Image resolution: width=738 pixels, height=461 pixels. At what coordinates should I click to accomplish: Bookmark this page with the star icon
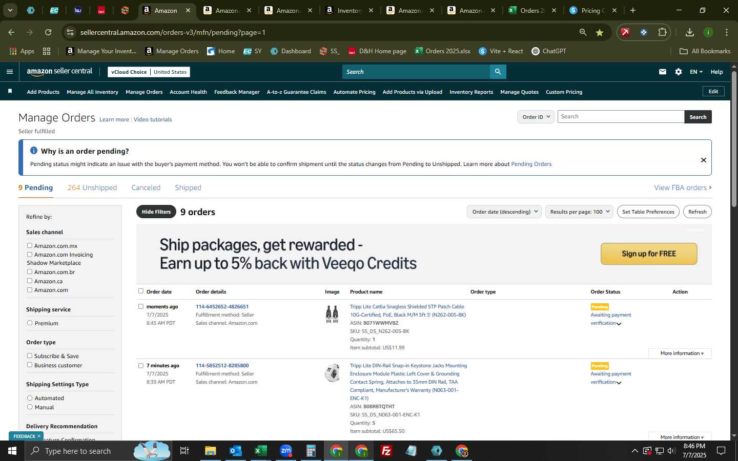(x=600, y=32)
